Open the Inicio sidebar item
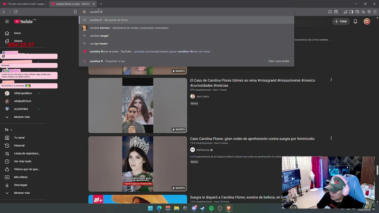Viewport: 379px width, 213px height. (17, 33)
